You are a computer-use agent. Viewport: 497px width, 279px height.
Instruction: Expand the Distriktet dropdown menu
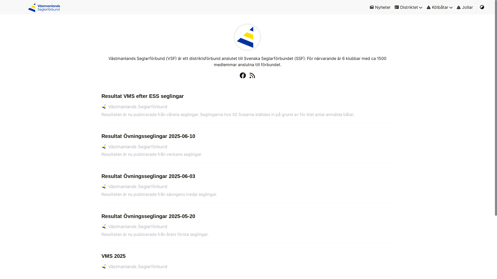click(x=408, y=7)
